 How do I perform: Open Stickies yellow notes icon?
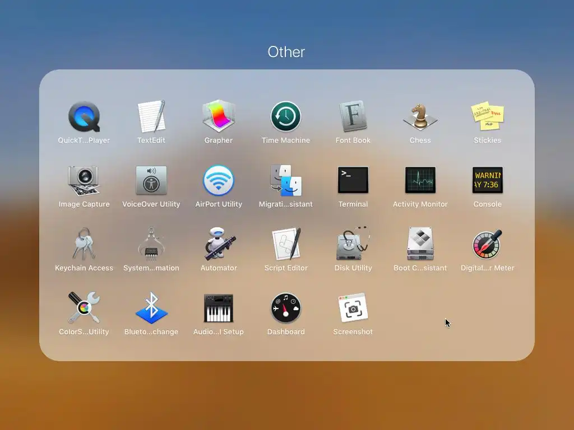[x=487, y=116]
